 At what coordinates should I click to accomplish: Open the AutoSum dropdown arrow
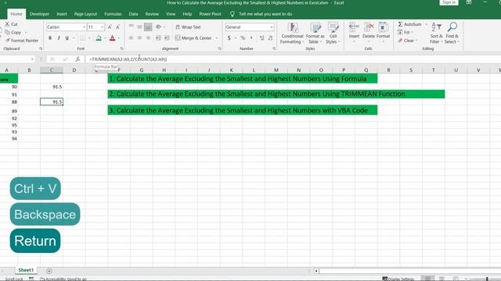coord(426,24)
